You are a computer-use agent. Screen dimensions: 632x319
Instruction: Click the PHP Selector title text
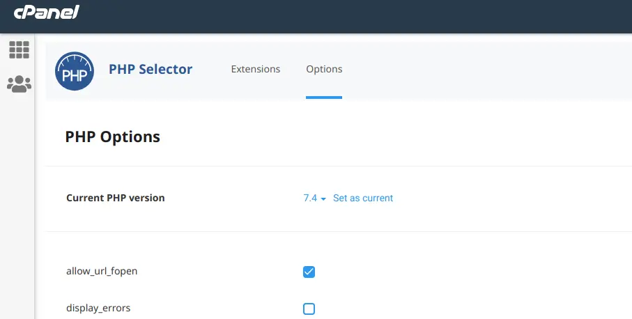[x=151, y=69]
